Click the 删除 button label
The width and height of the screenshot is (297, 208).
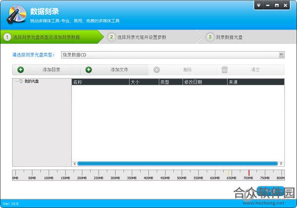click(187, 70)
